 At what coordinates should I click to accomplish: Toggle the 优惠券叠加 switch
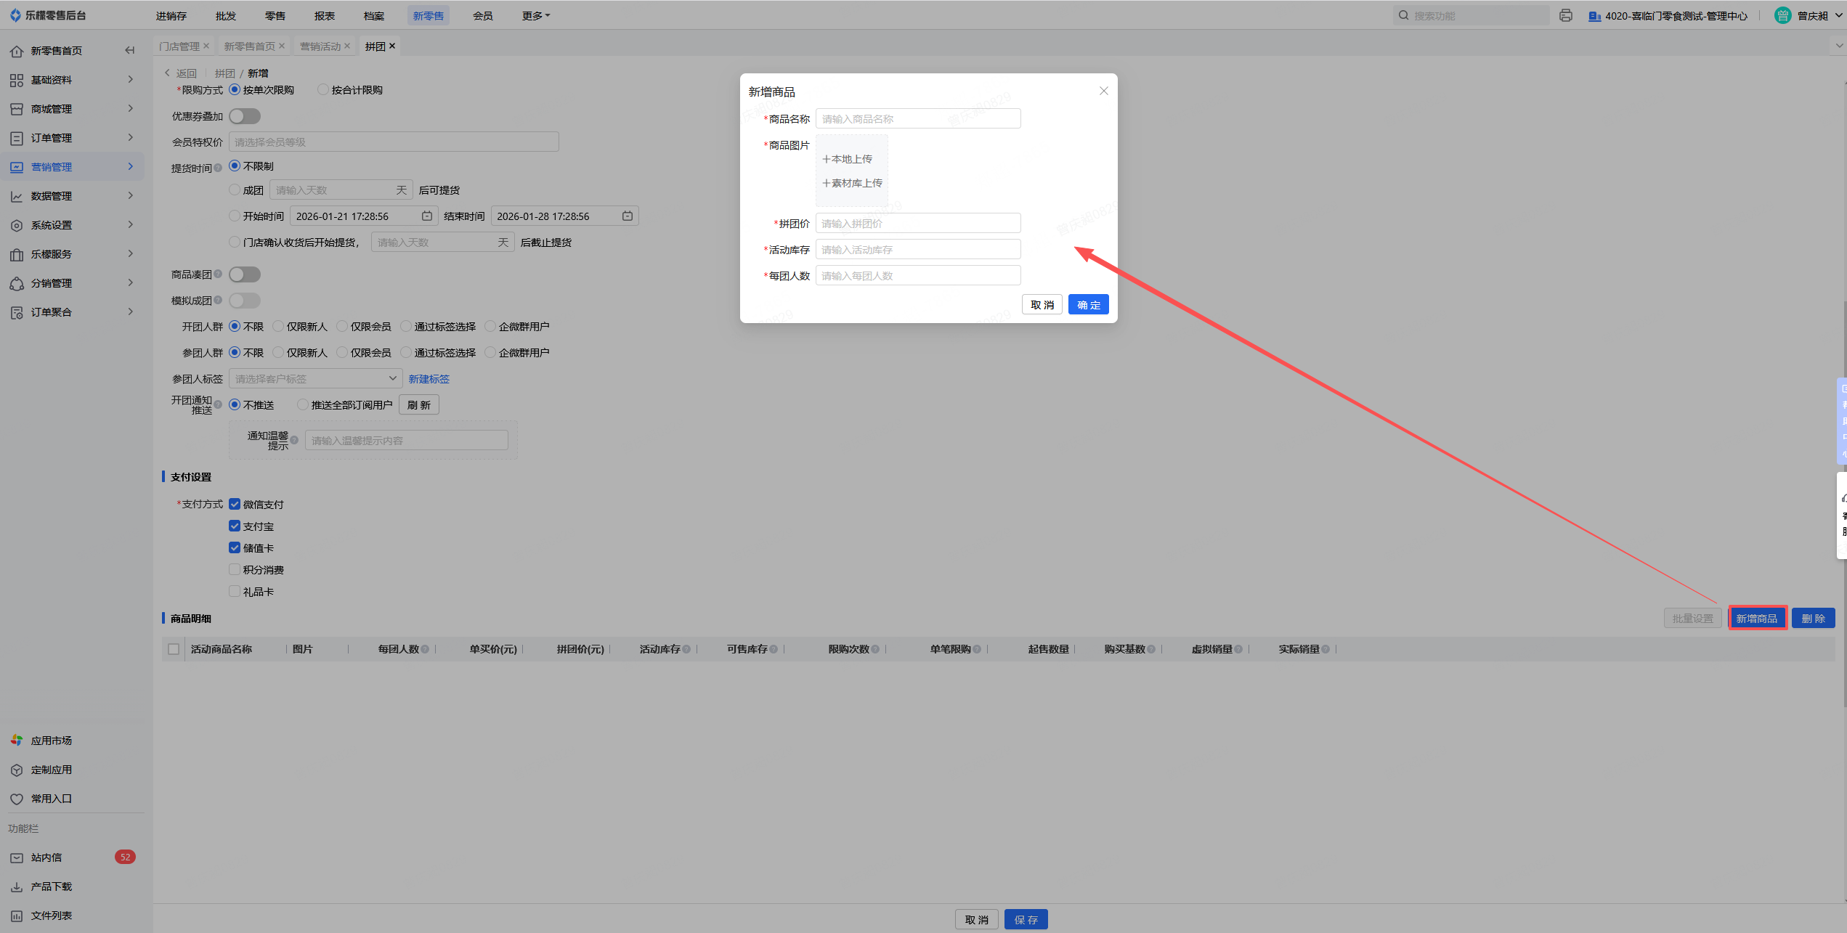(x=245, y=116)
